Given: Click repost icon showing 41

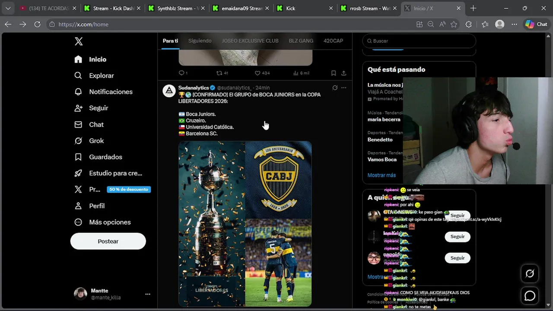Looking at the screenshot, I should tap(222, 73).
